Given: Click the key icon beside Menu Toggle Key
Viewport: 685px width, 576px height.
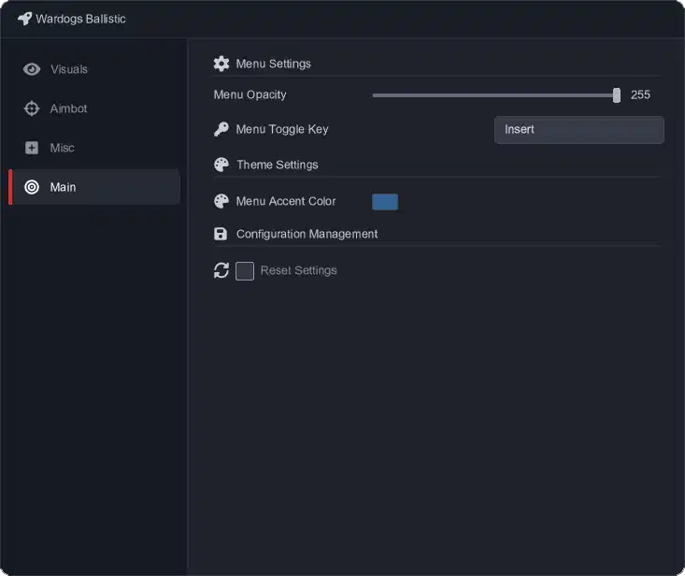Looking at the screenshot, I should 221,129.
